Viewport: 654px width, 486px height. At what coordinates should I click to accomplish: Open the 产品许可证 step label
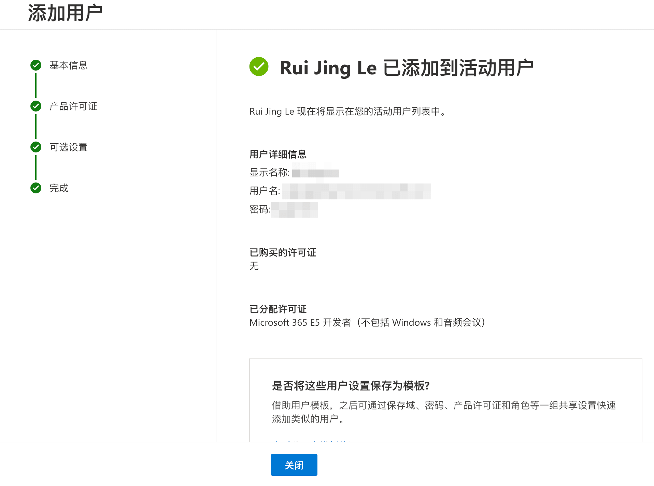73,106
